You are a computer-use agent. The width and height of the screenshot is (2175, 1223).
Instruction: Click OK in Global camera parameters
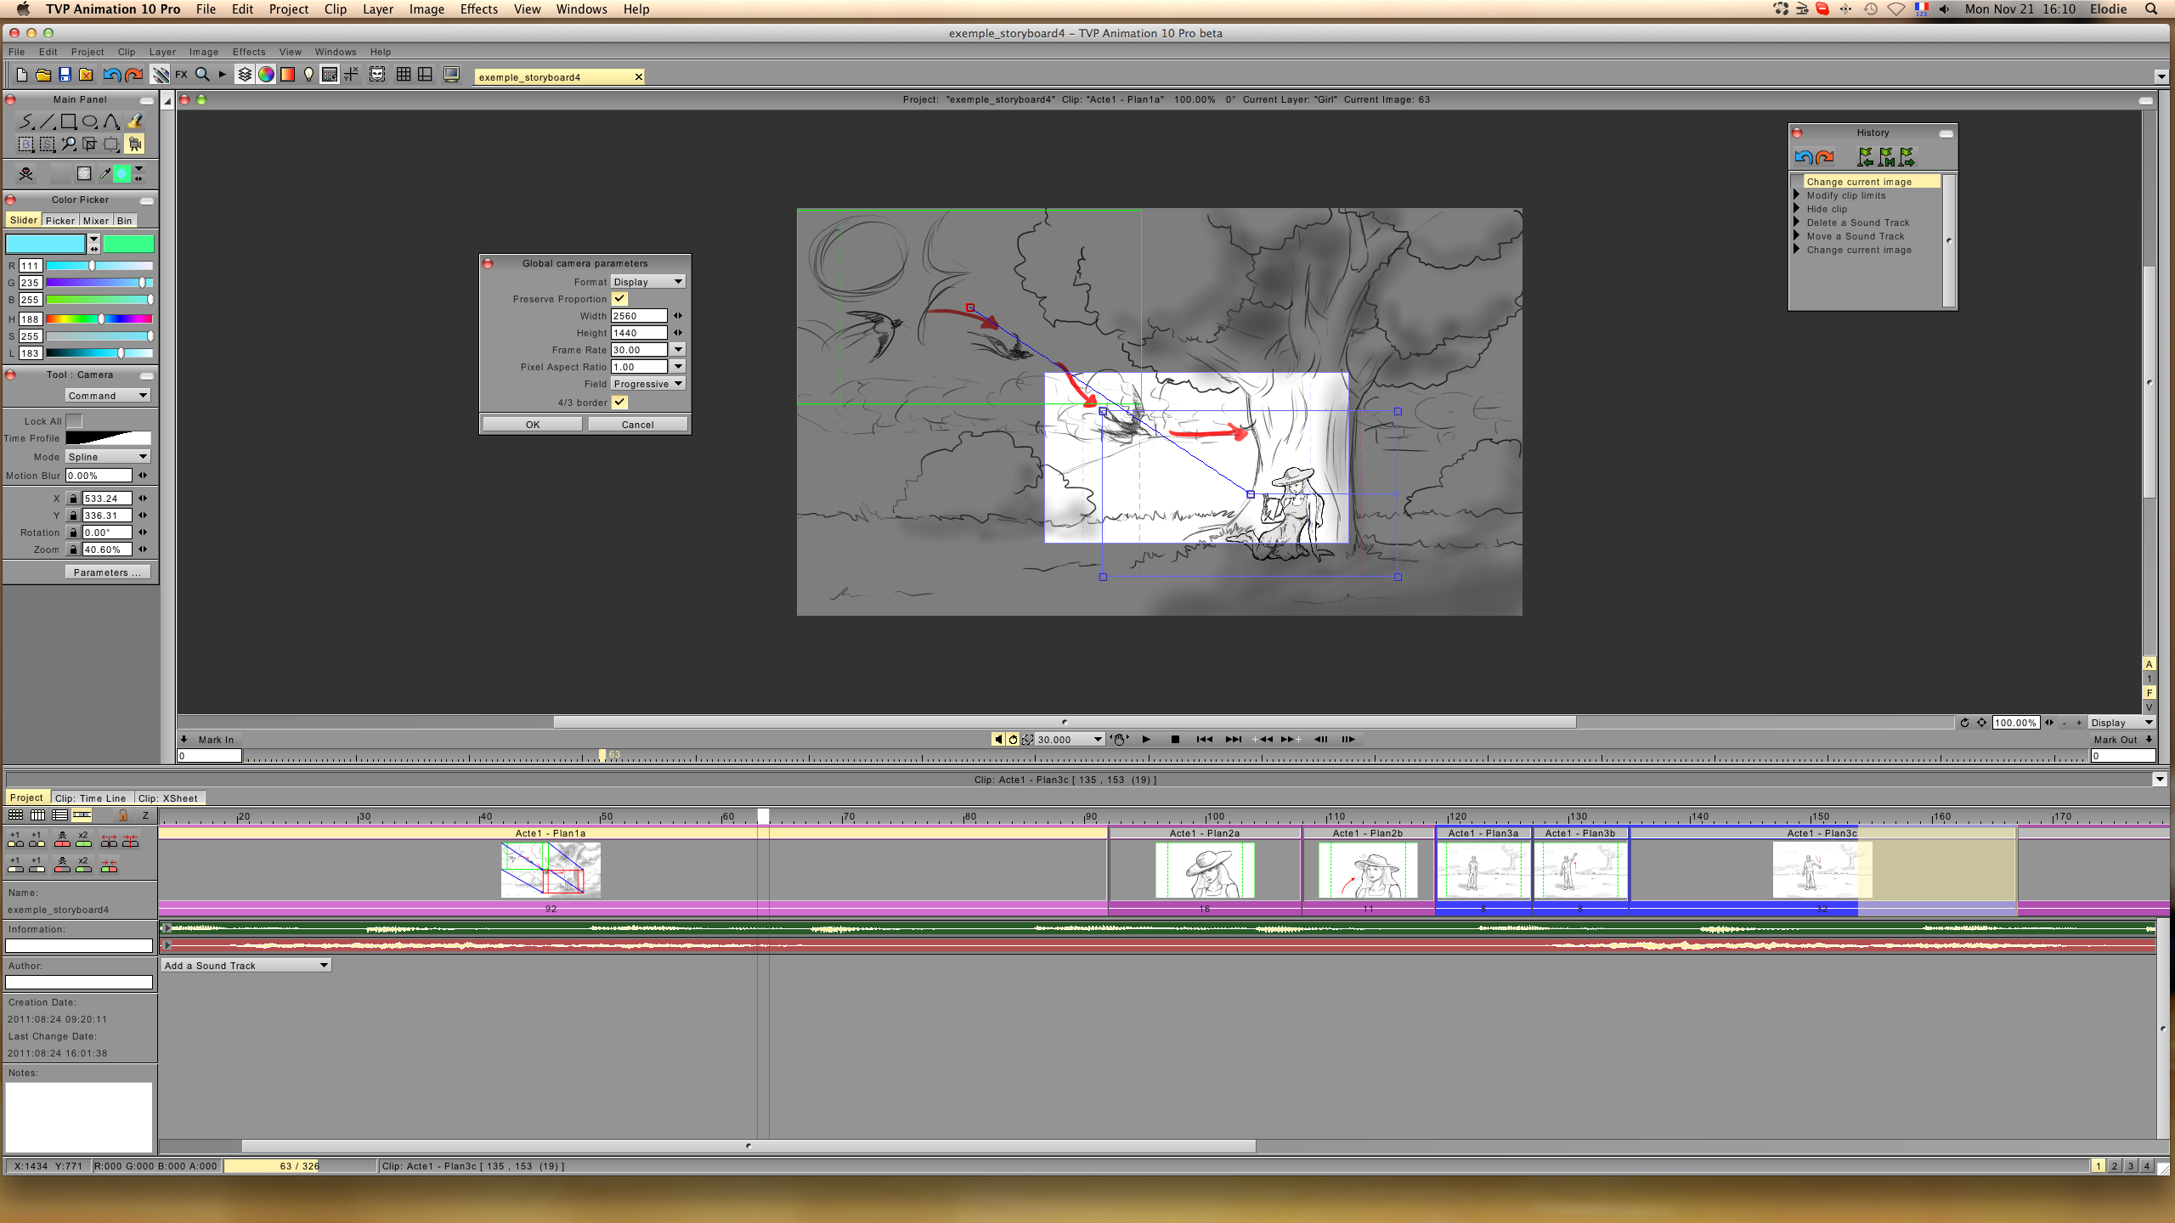[x=533, y=425]
